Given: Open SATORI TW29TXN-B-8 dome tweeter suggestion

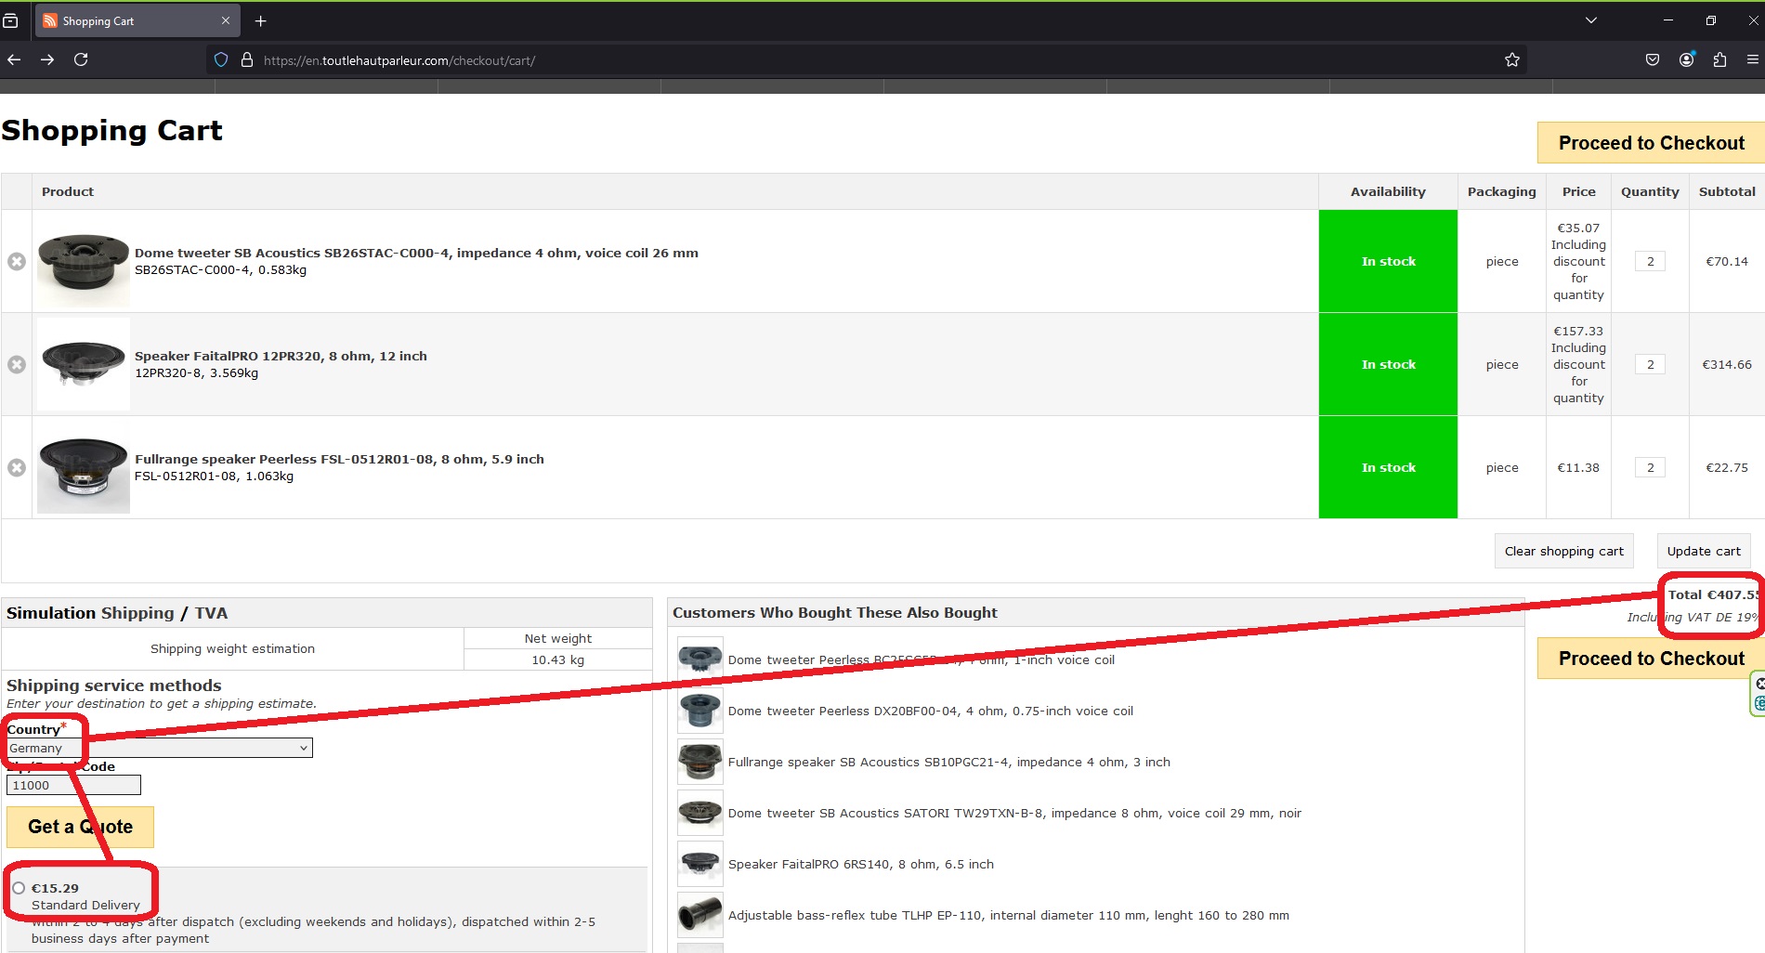Looking at the screenshot, I should [x=1014, y=813].
